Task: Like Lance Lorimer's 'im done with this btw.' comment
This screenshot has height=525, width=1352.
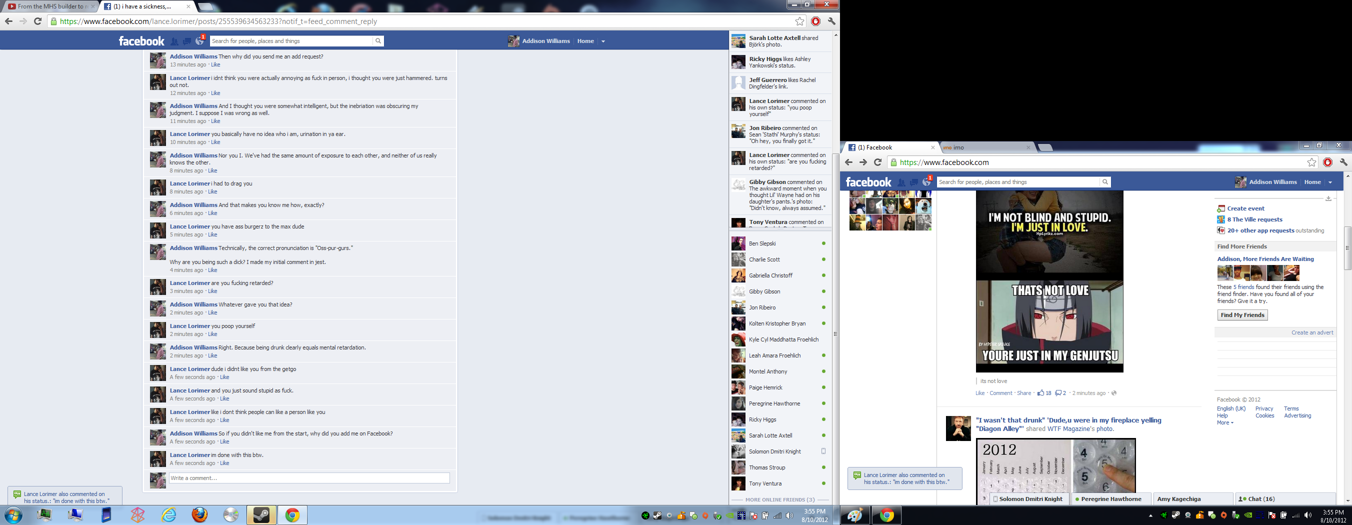Action: (x=224, y=463)
